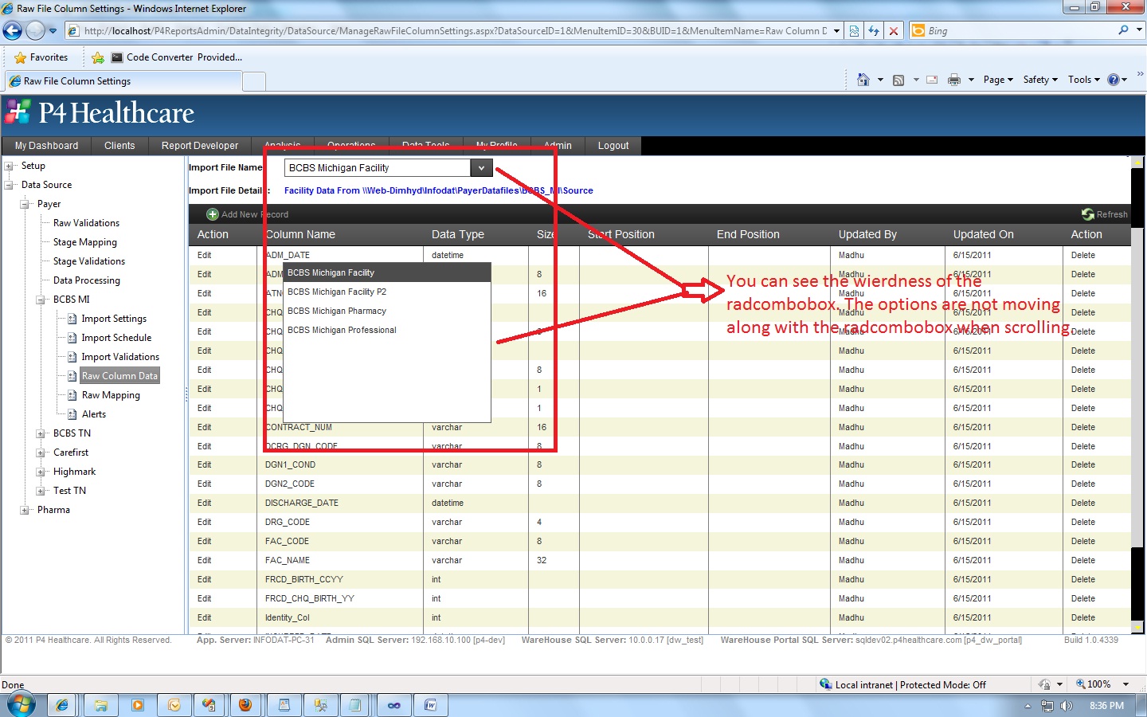Print the page with the printer icon

[x=954, y=80]
